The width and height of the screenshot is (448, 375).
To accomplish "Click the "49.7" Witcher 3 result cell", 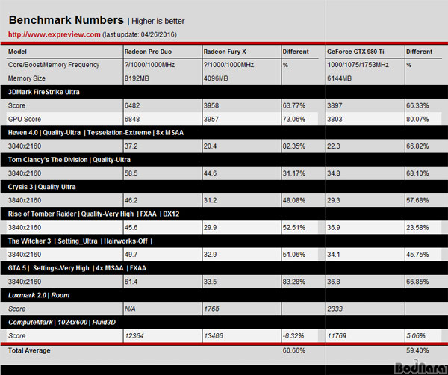I will pyautogui.click(x=131, y=255).
